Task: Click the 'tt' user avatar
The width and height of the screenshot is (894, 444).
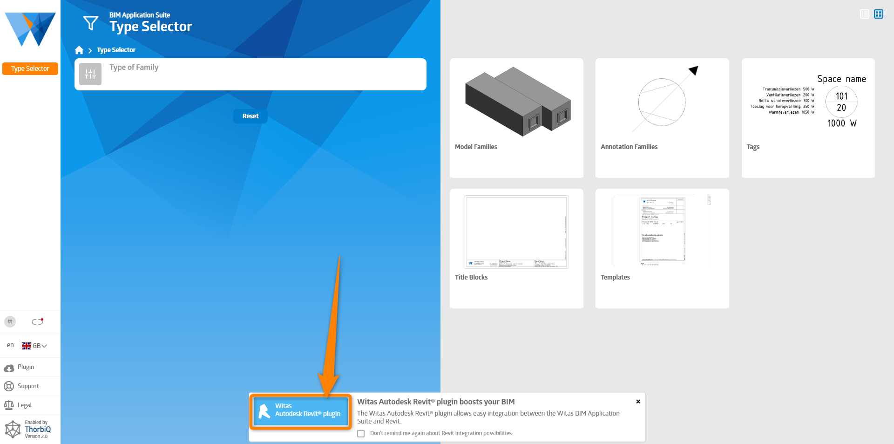Action: click(x=10, y=321)
